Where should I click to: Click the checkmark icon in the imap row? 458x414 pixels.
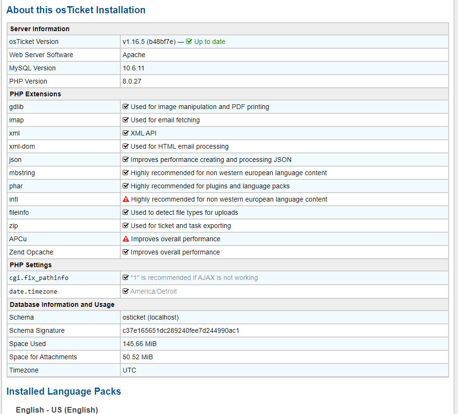click(x=125, y=120)
